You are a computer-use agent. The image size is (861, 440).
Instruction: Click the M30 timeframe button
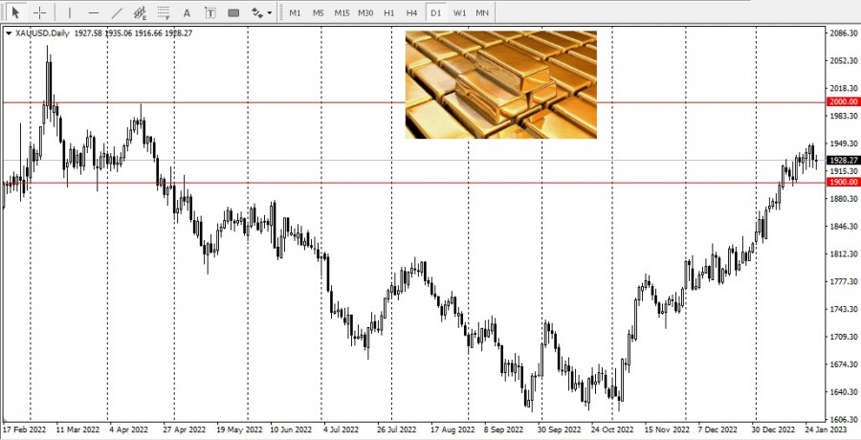(365, 12)
